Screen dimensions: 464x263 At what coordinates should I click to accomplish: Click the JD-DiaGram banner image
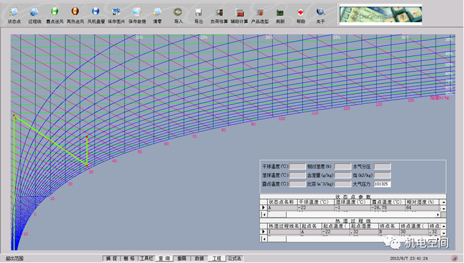pos(381,14)
